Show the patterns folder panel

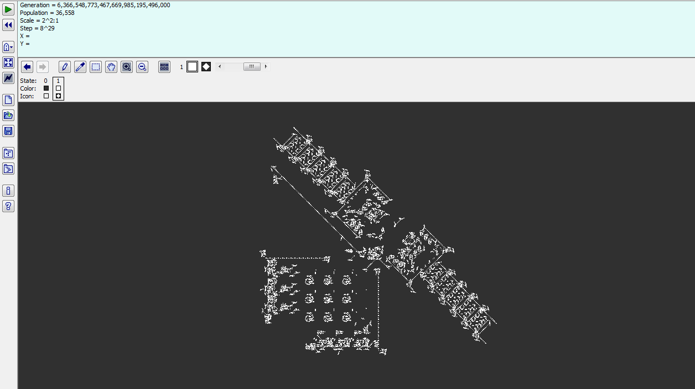coord(8,153)
